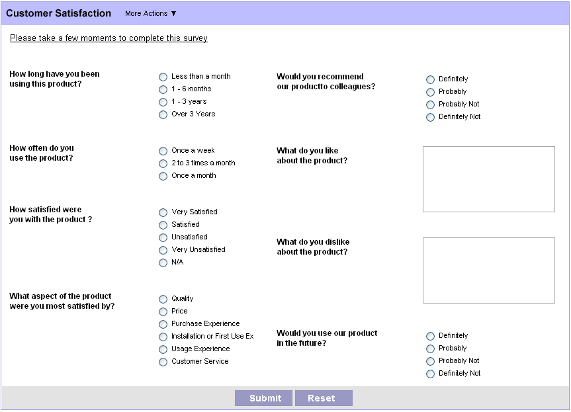
Task: Focus the 'What do you dislike' text area
Action: click(488, 270)
